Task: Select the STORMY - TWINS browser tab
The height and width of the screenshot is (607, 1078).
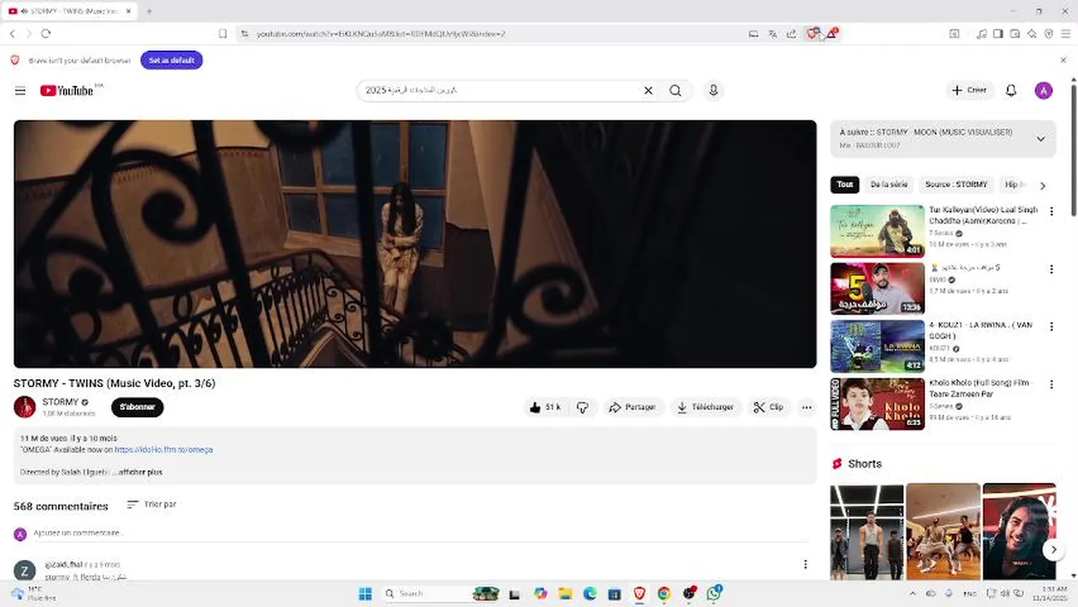Action: point(70,11)
